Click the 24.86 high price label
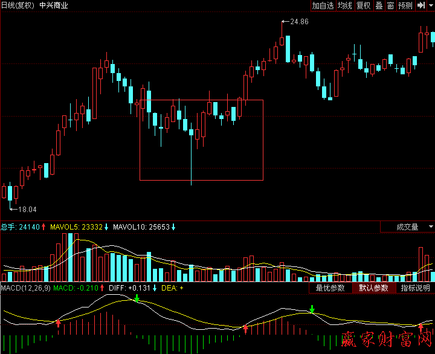 pyautogui.click(x=299, y=22)
